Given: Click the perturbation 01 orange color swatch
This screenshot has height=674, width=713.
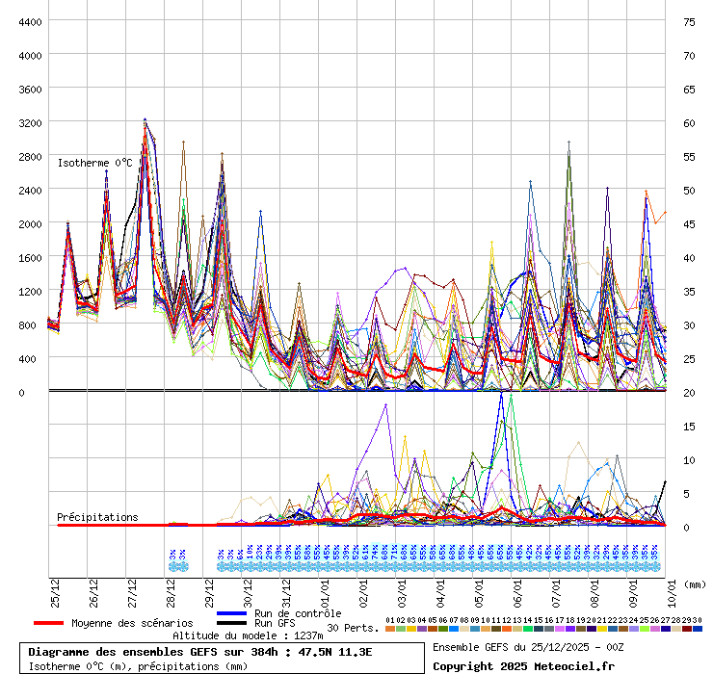Looking at the screenshot, I should 390,629.
